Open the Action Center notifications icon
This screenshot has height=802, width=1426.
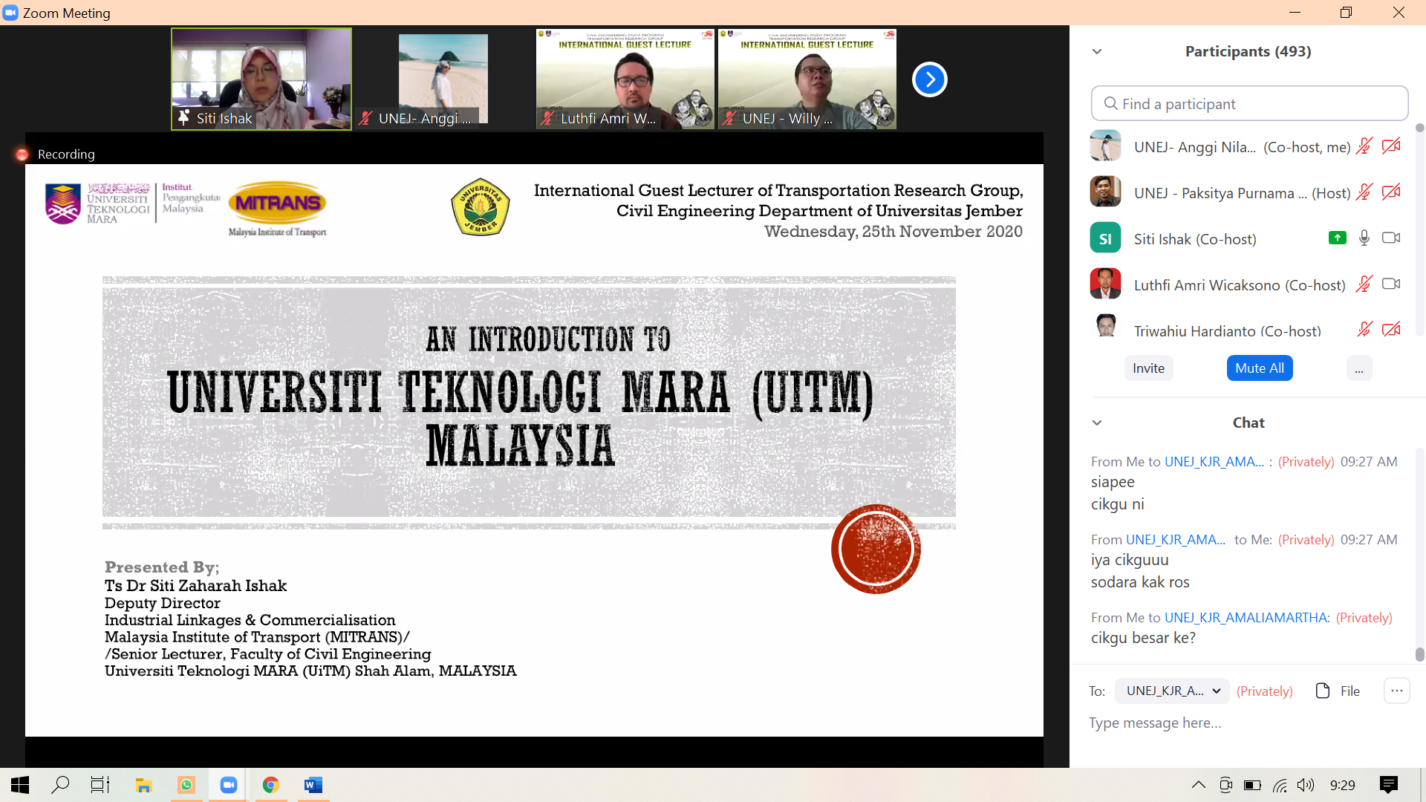1389,785
